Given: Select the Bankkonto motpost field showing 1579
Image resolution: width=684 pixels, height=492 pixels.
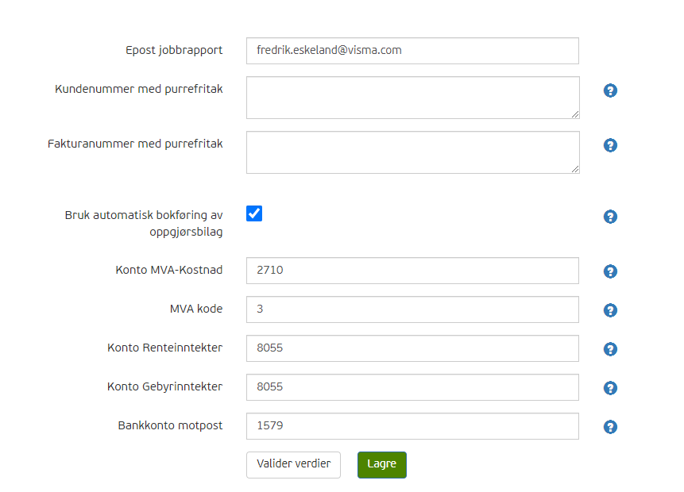Looking at the screenshot, I should click(x=412, y=426).
